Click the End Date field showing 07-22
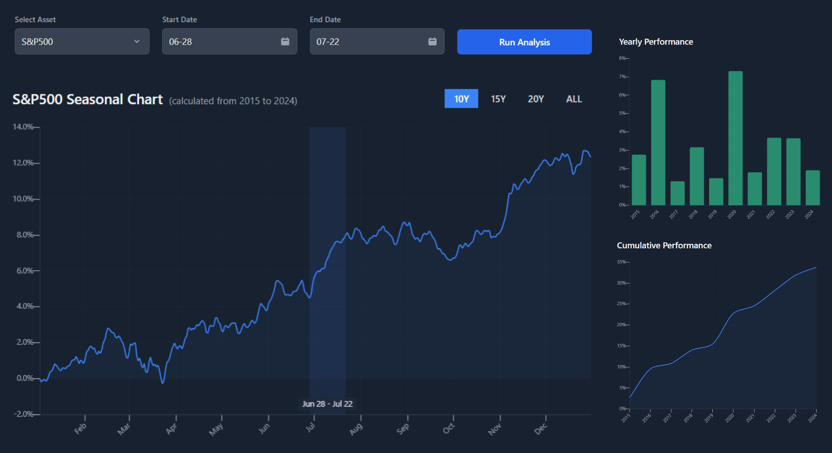This screenshot has width=832, height=453. tap(377, 41)
